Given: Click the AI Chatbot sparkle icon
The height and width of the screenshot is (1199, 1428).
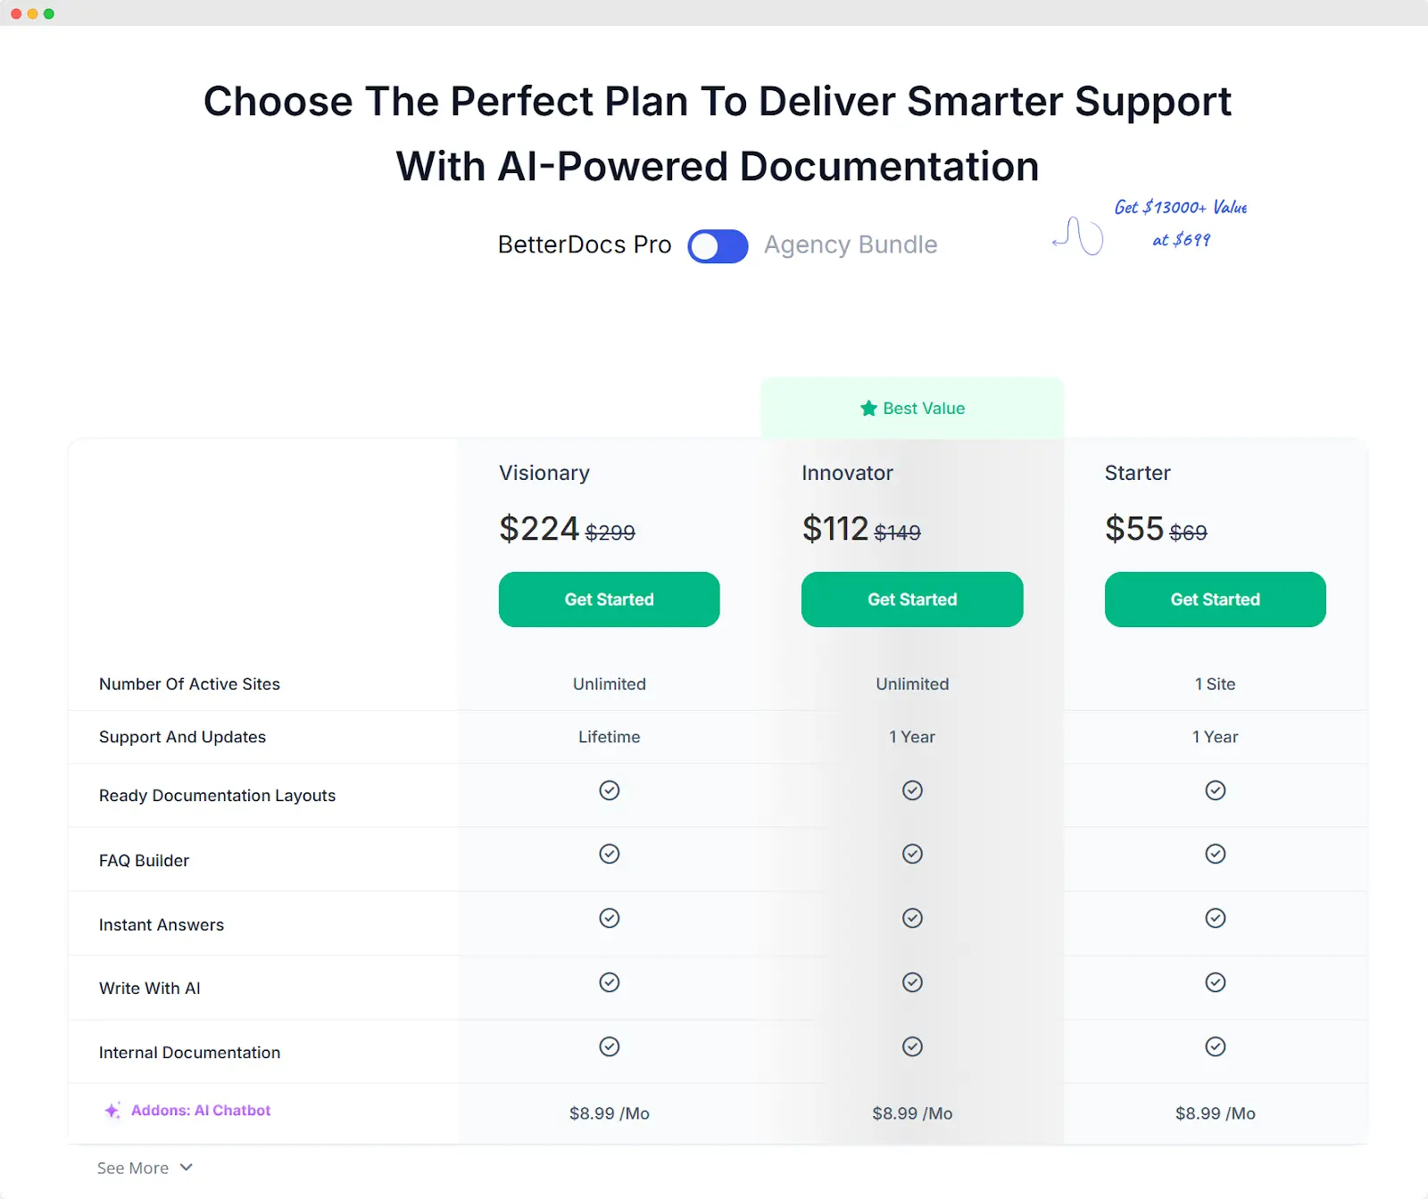Looking at the screenshot, I should click(x=112, y=1111).
